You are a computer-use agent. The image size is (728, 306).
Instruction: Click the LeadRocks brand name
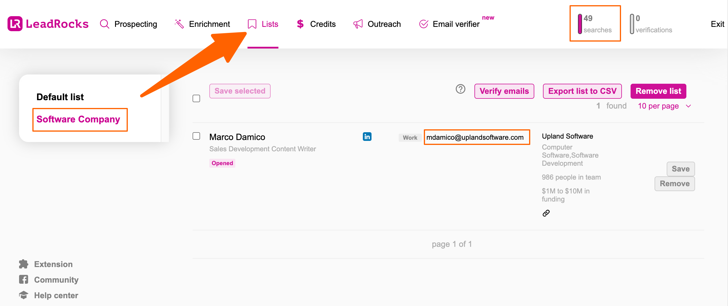pyautogui.click(x=57, y=24)
